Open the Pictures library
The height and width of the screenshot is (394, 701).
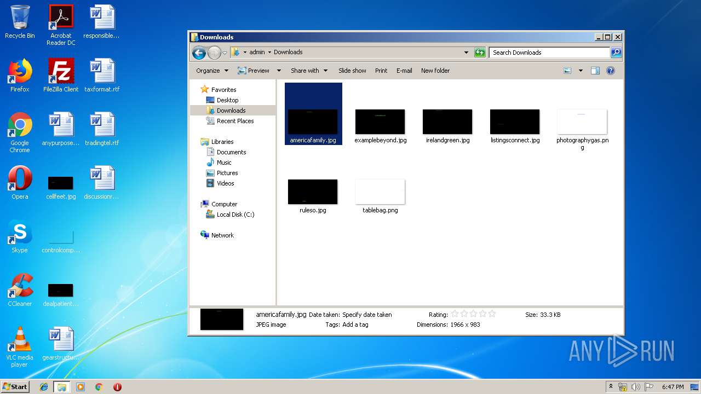[x=227, y=173]
